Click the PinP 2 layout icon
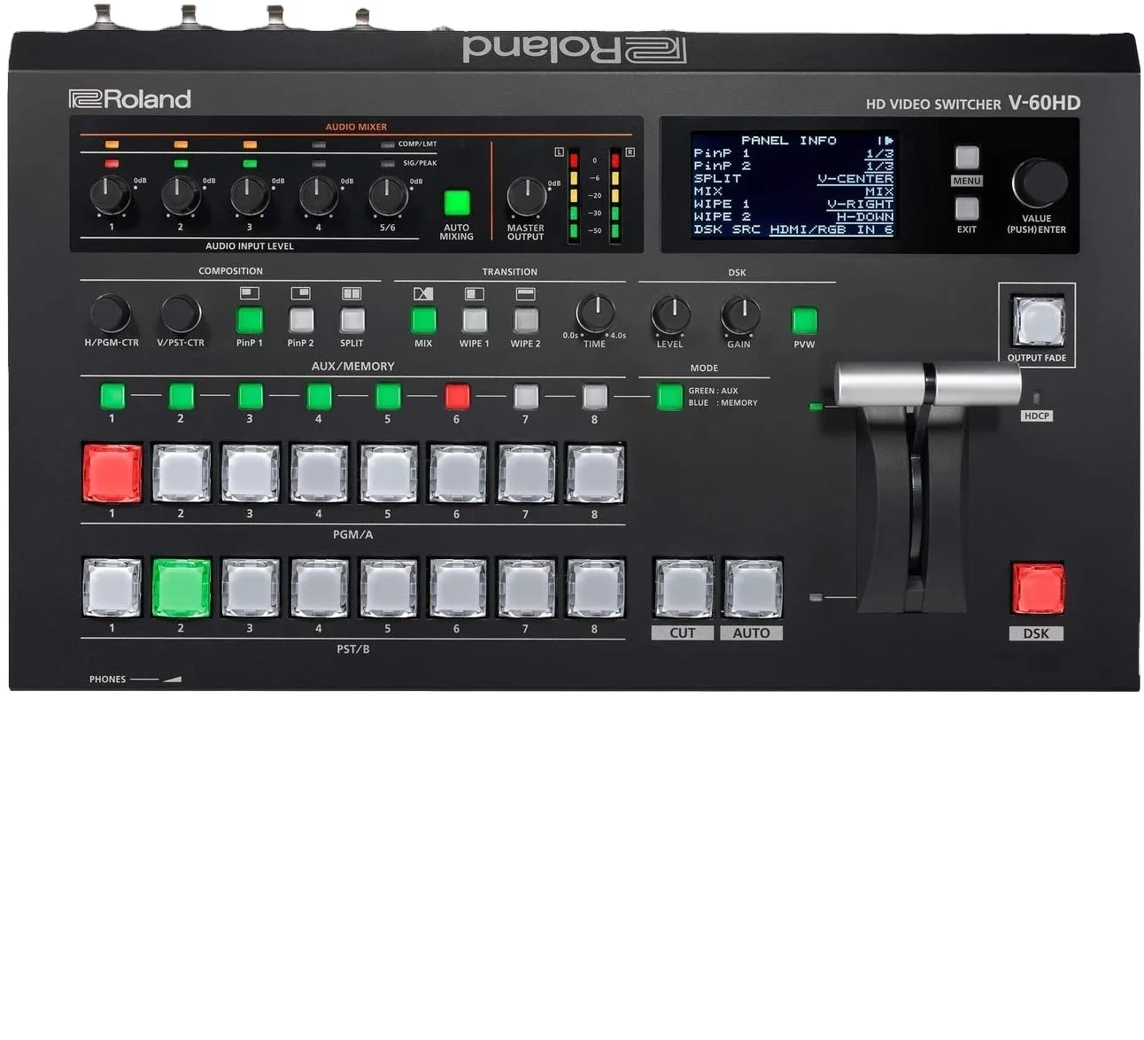The height and width of the screenshot is (1040, 1144). pos(301,293)
